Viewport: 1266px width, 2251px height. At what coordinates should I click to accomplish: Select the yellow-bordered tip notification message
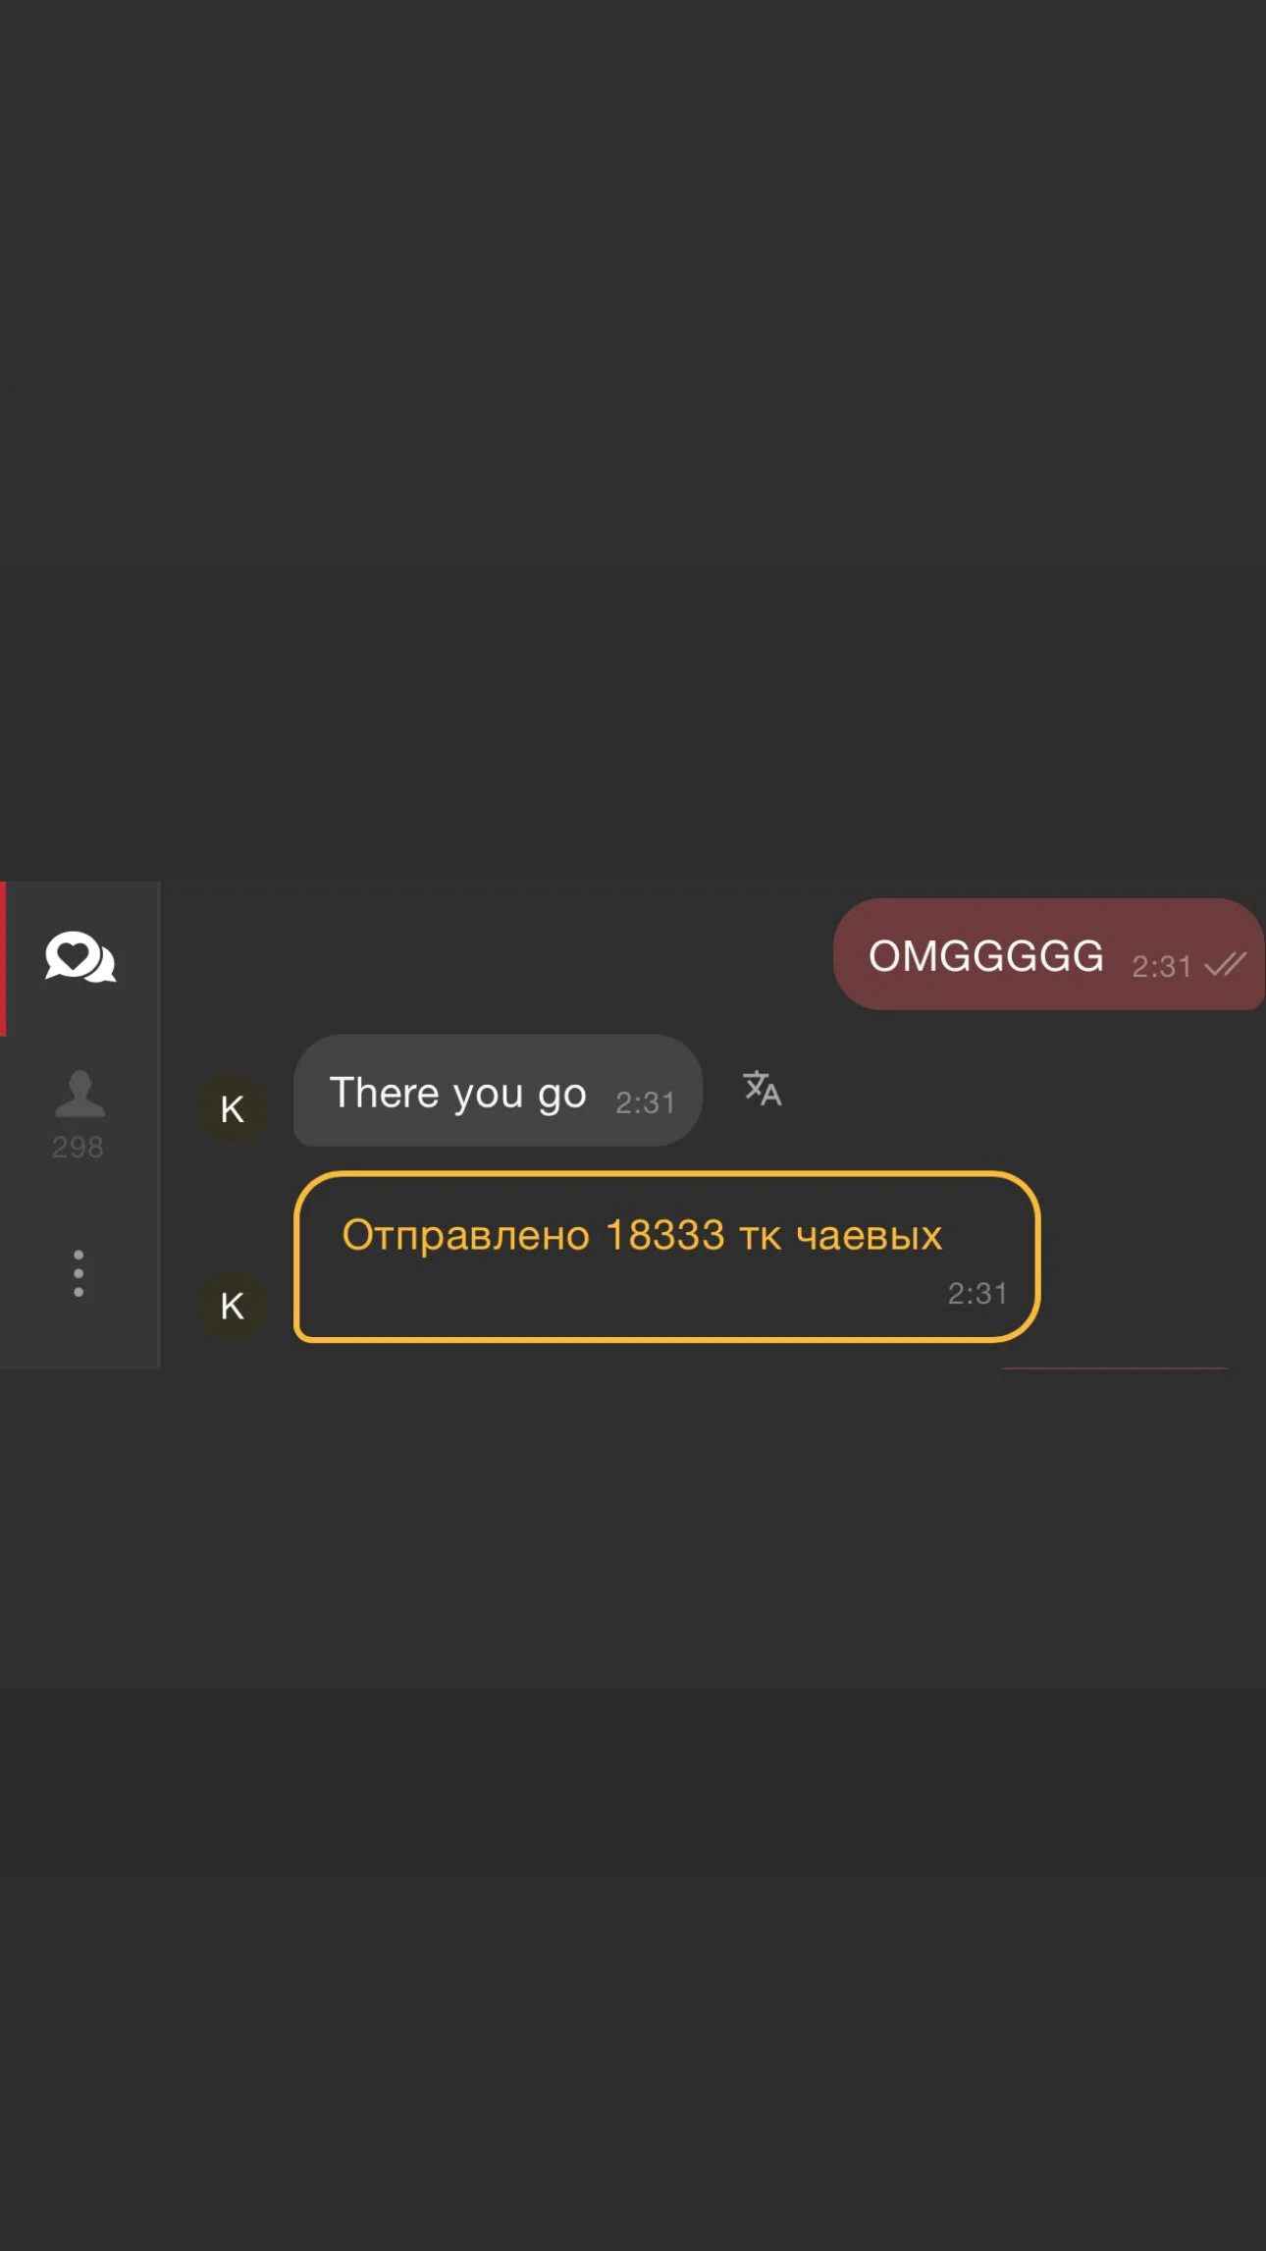tap(666, 1257)
